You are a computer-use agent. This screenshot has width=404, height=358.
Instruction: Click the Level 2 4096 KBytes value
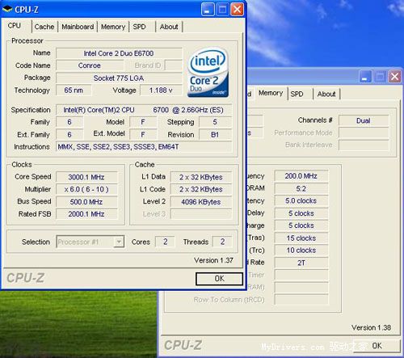[x=201, y=202]
